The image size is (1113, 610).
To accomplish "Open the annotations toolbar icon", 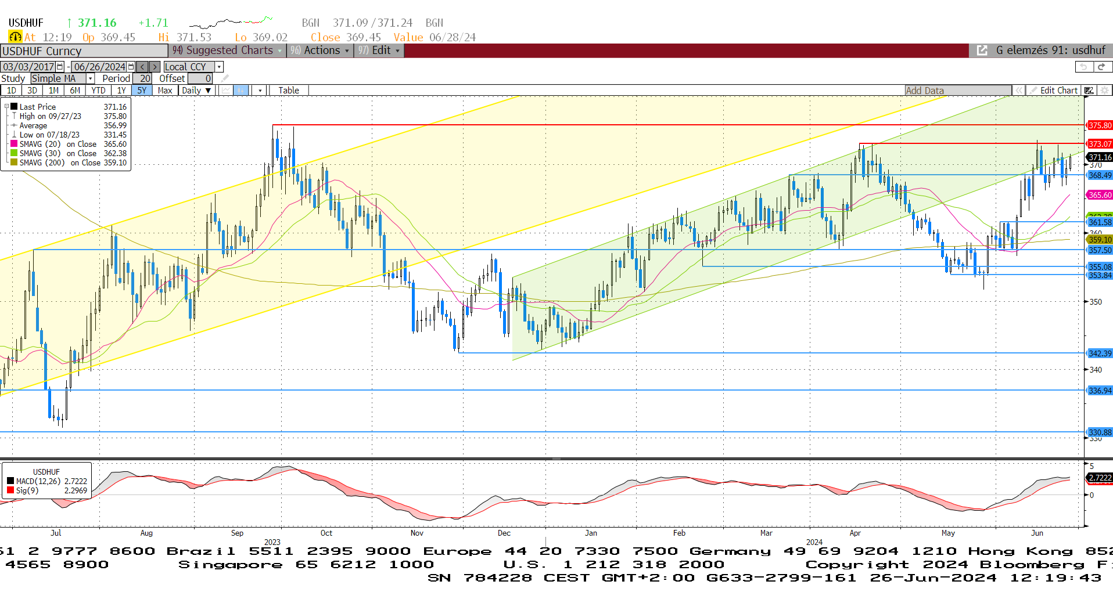I will (1089, 90).
